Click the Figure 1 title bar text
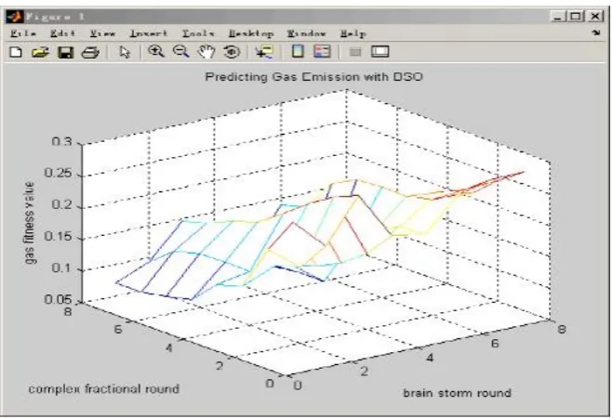 point(55,17)
